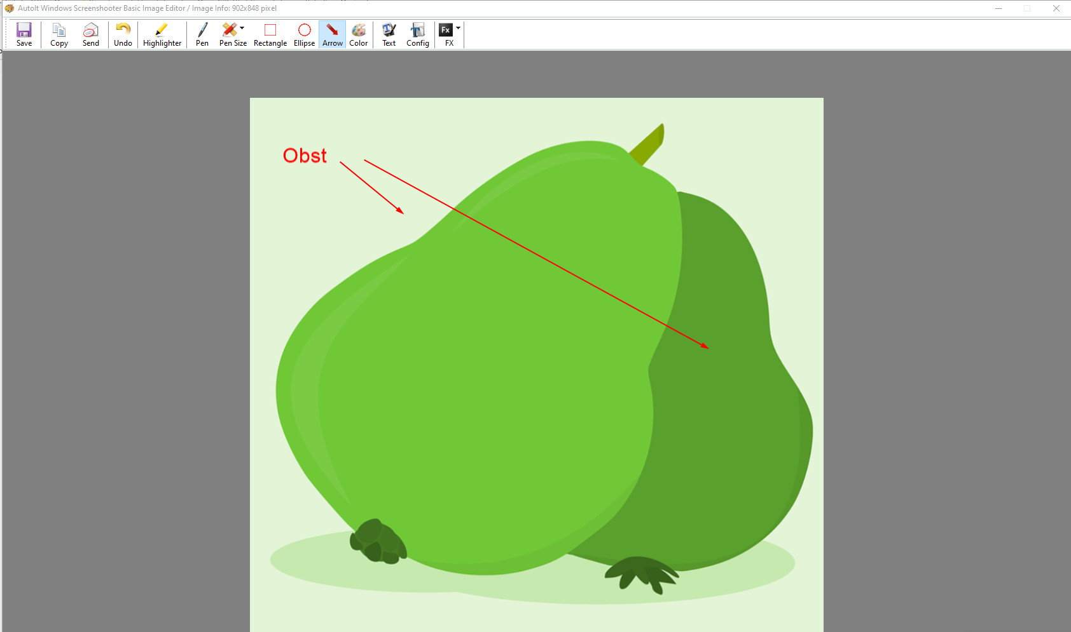Image resolution: width=1071 pixels, height=632 pixels.
Task: Click the dark claw at the pear's bottom right
Action: 641,573
